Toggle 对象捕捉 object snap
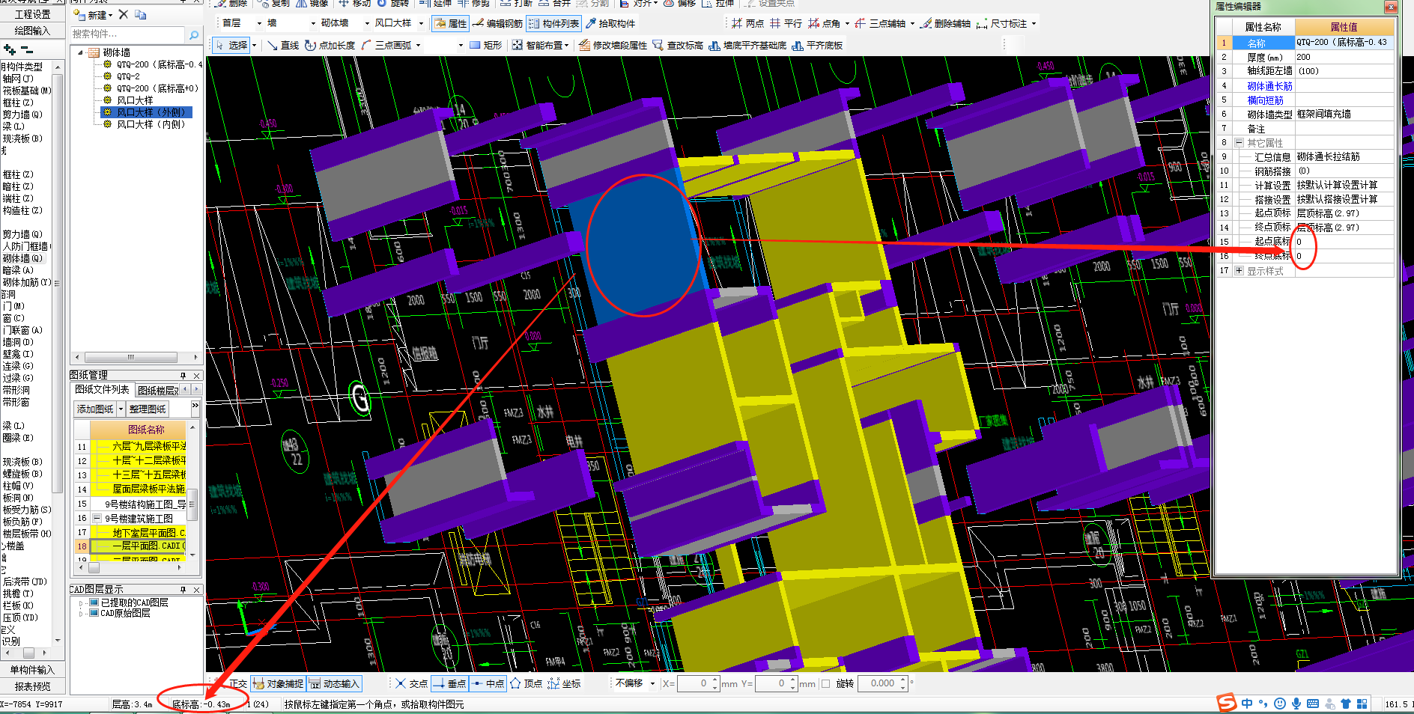This screenshot has width=1414, height=714. coord(278,683)
